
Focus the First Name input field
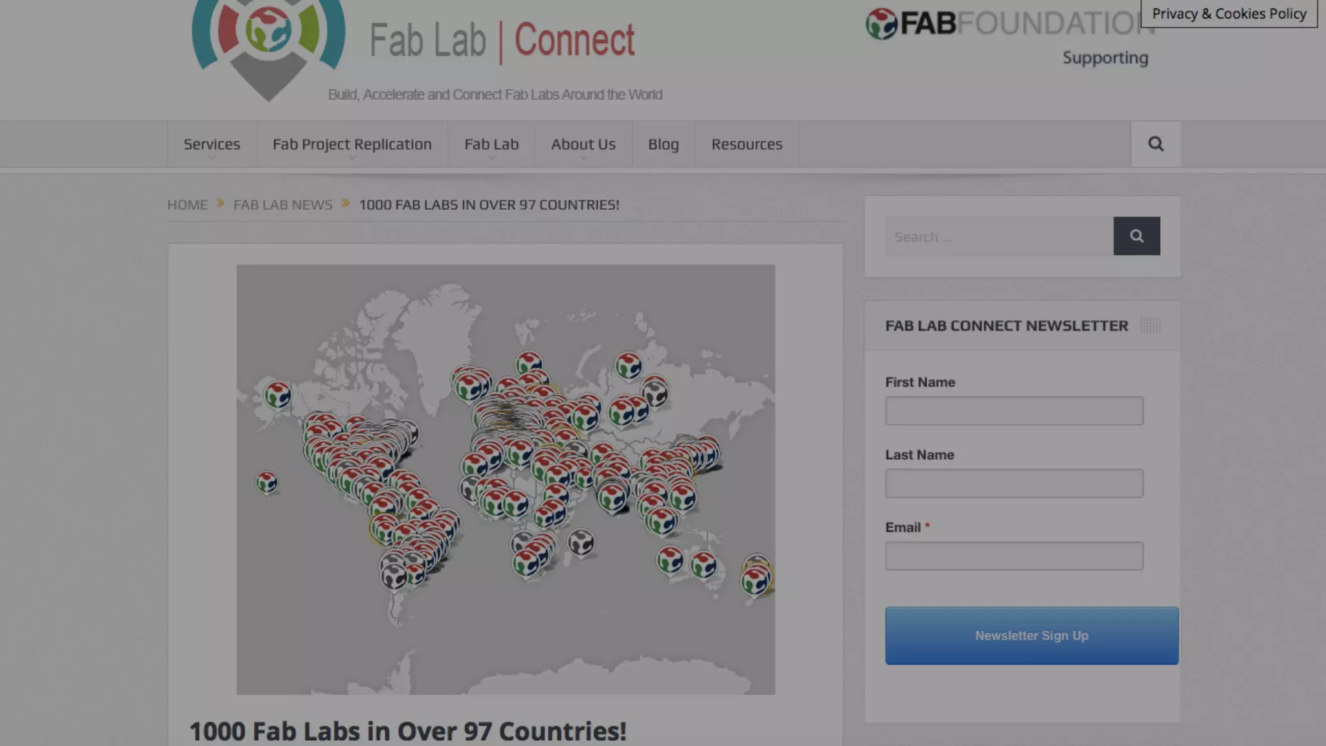click(x=1014, y=411)
